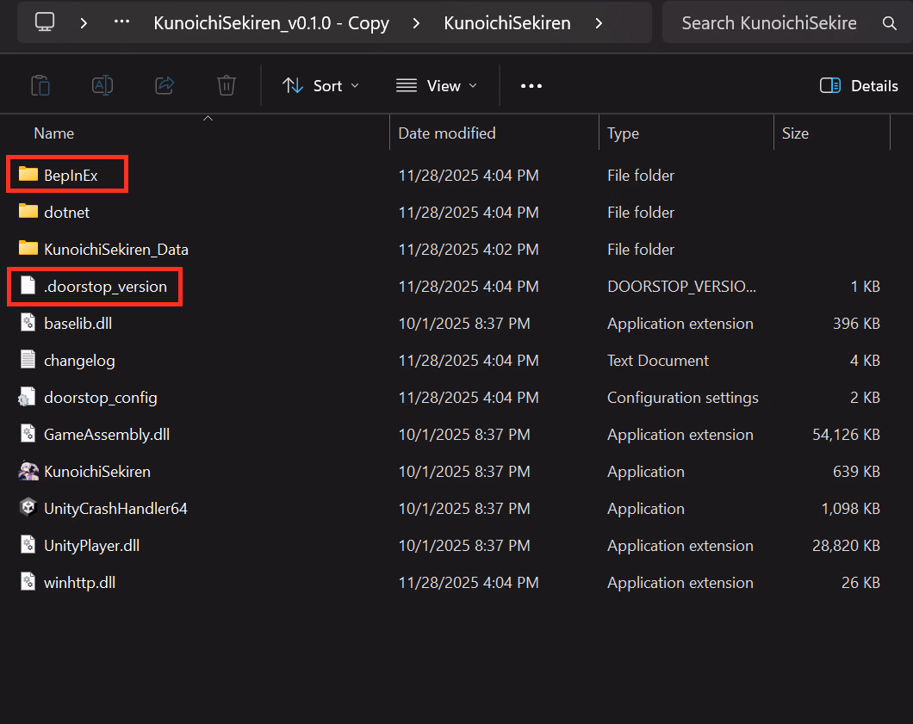Open the See more options menu
The width and height of the screenshot is (913, 724).
click(531, 85)
